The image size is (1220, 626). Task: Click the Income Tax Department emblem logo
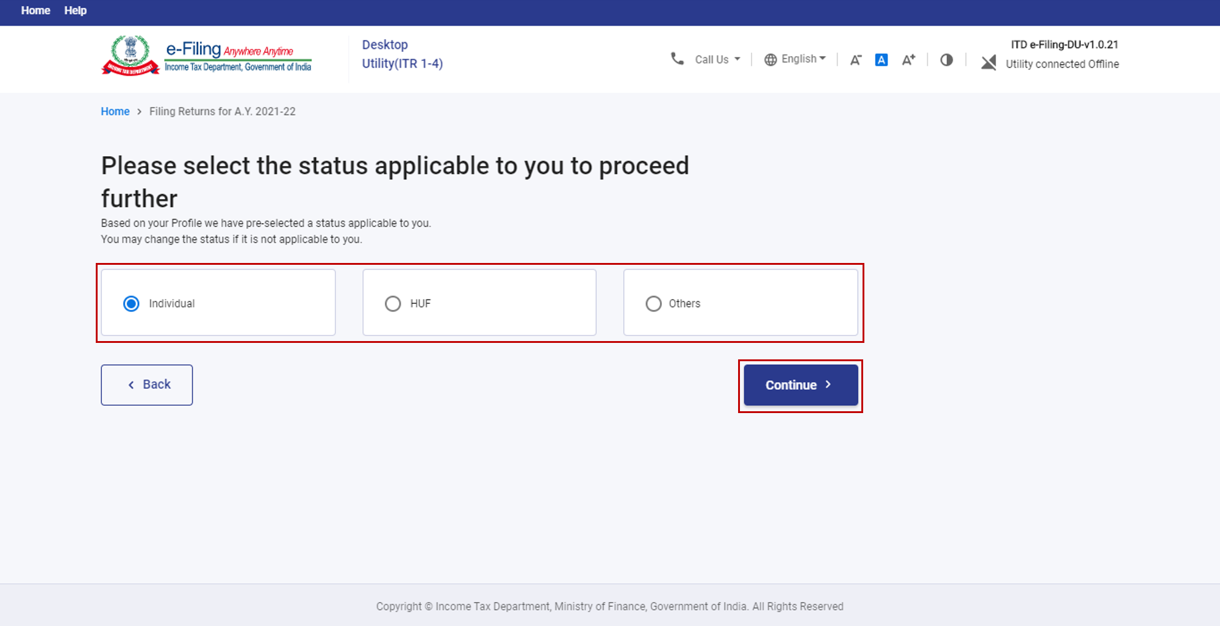click(130, 55)
